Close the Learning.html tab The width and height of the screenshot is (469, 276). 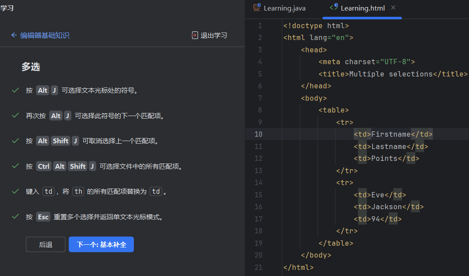pyautogui.click(x=393, y=8)
